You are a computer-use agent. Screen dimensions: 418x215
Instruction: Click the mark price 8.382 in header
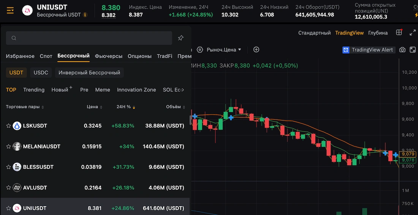[x=109, y=16]
